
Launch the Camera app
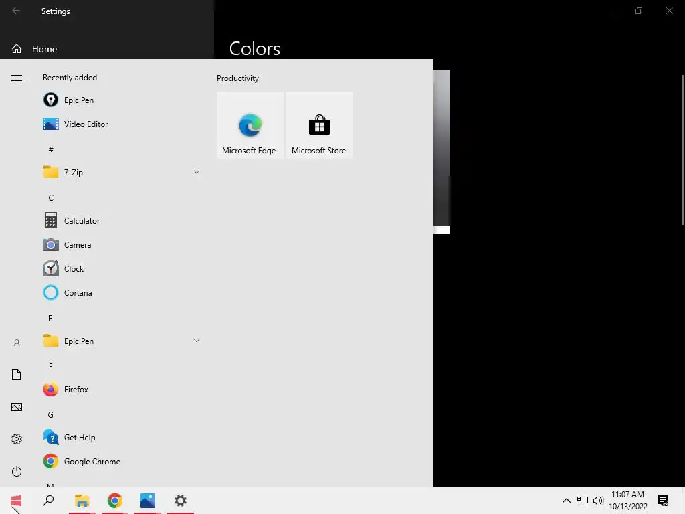121,245
